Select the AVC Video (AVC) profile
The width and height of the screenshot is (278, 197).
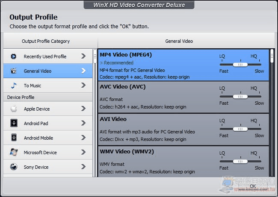pos(183,97)
